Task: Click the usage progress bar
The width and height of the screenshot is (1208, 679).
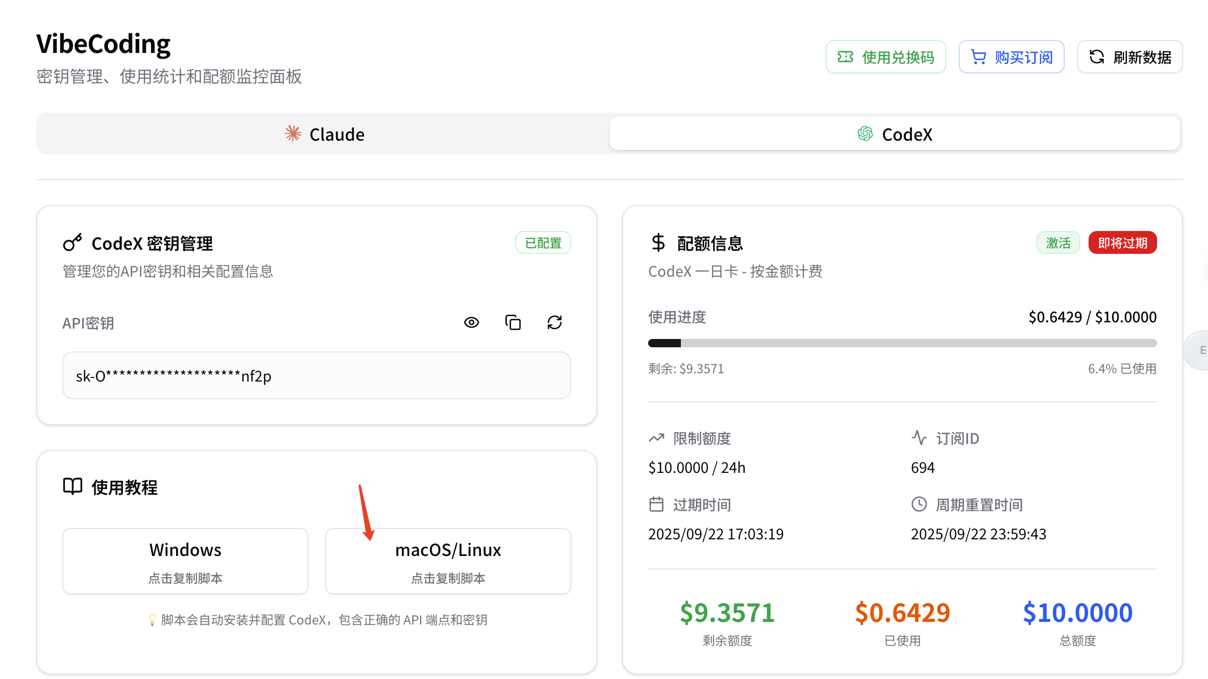Action: click(x=902, y=343)
